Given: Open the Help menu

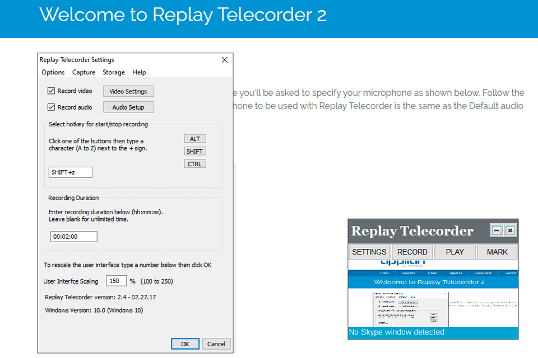Looking at the screenshot, I should (x=138, y=72).
